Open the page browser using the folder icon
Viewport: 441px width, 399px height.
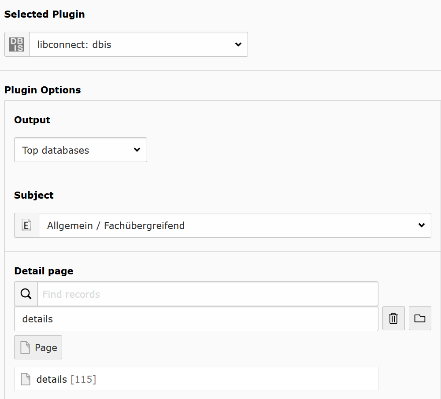[419, 318]
